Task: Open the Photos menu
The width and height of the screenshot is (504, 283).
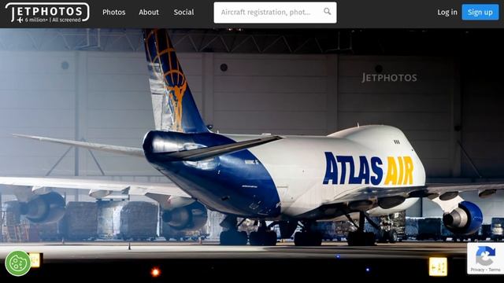Action: [113, 13]
